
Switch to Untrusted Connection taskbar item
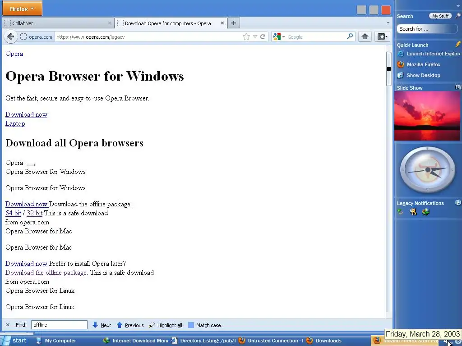coord(271,341)
